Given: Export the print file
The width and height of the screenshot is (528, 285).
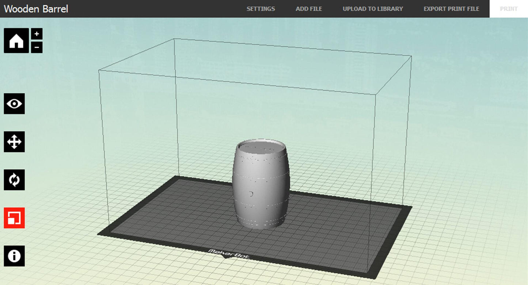Looking at the screenshot, I should pyautogui.click(x=451, y=8).
